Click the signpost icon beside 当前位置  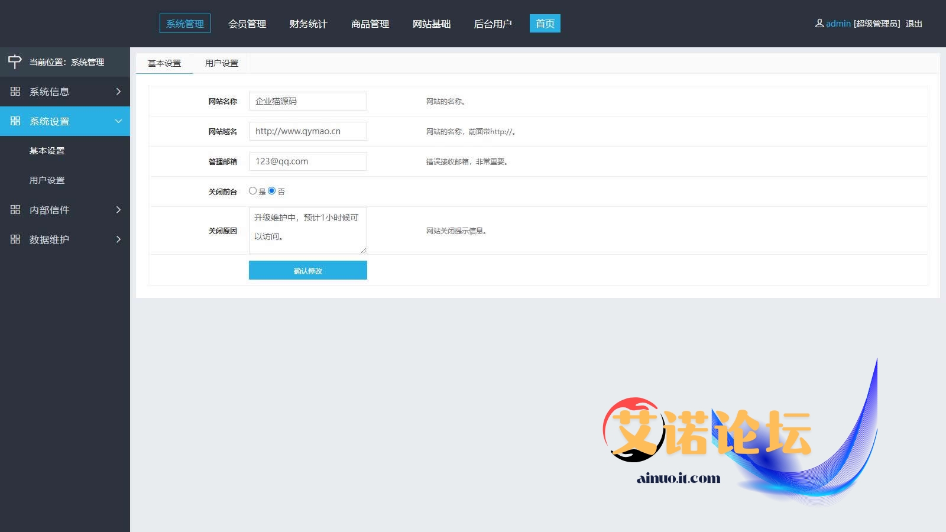click(x=15, y=61)
